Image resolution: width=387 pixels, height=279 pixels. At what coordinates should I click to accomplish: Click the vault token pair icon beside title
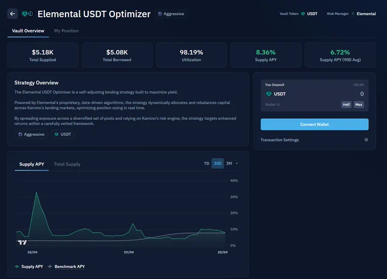click(x=27, y=14)
